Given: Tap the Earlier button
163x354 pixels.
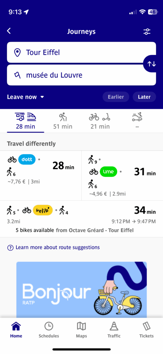Looking at the screenshot, I should pos(116,97).
